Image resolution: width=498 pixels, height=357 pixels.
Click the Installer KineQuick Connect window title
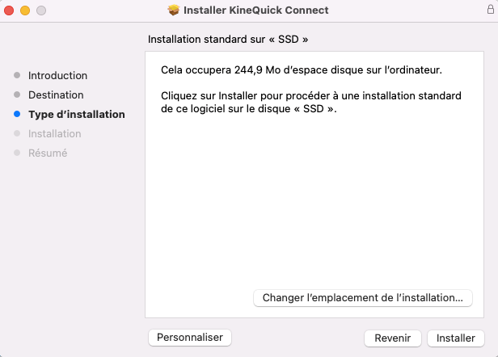click(x=256, y=10)
